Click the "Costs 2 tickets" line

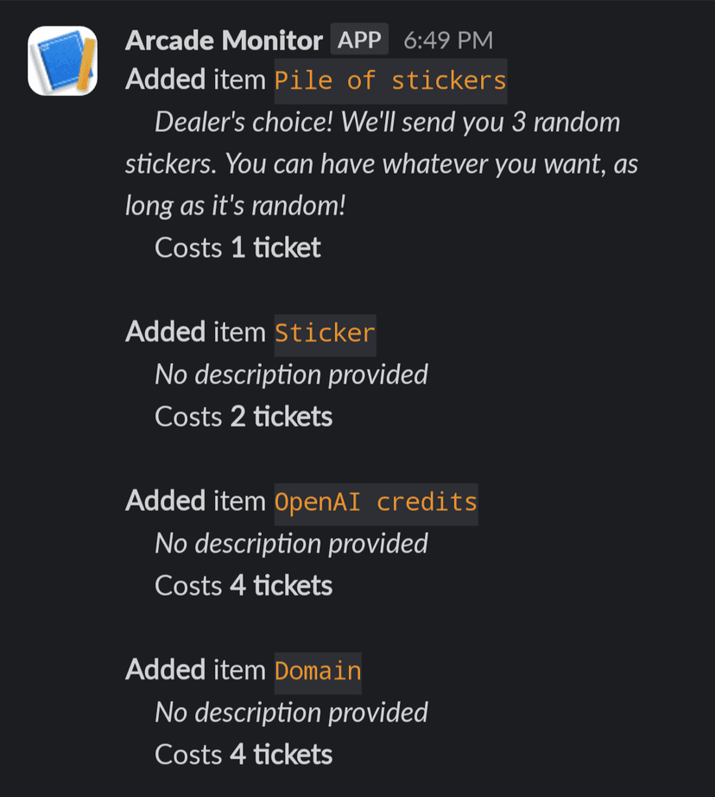[244, 418]
